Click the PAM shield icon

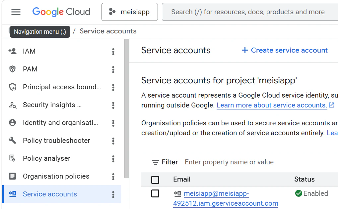(x=12, y=69)
